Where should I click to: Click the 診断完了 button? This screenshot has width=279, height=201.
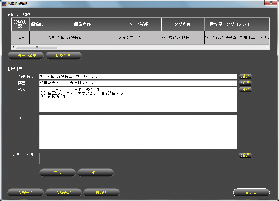tap(25, 192)
